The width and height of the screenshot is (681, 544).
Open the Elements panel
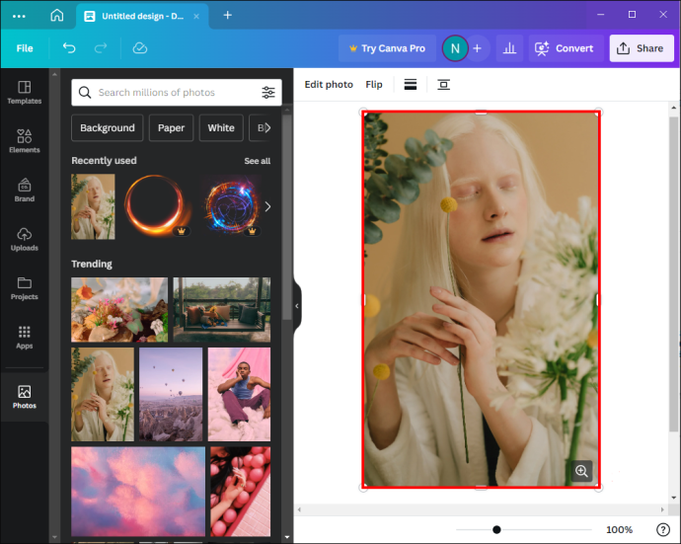point(25,141)
